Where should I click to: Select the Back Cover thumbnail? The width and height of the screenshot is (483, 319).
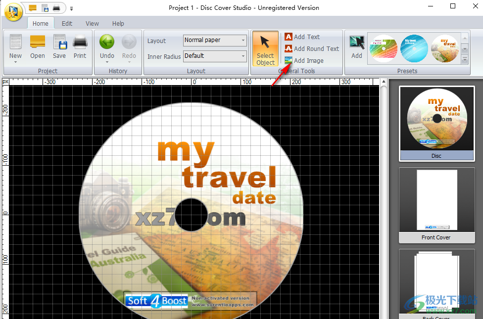pos(436,284)
